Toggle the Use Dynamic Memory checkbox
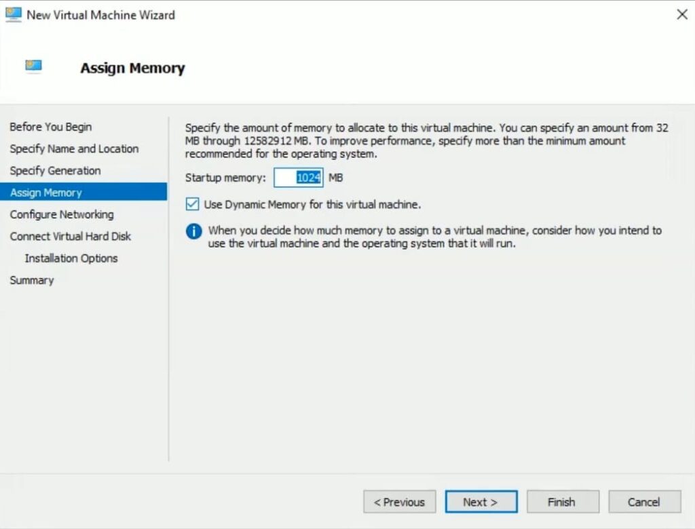695x529 pixels. point(192,204)
